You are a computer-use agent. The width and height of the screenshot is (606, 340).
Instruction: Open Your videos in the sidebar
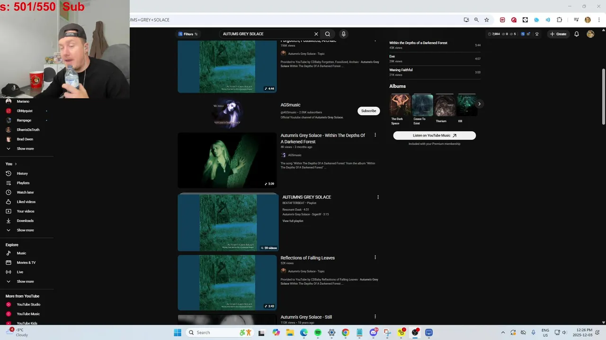26,211
